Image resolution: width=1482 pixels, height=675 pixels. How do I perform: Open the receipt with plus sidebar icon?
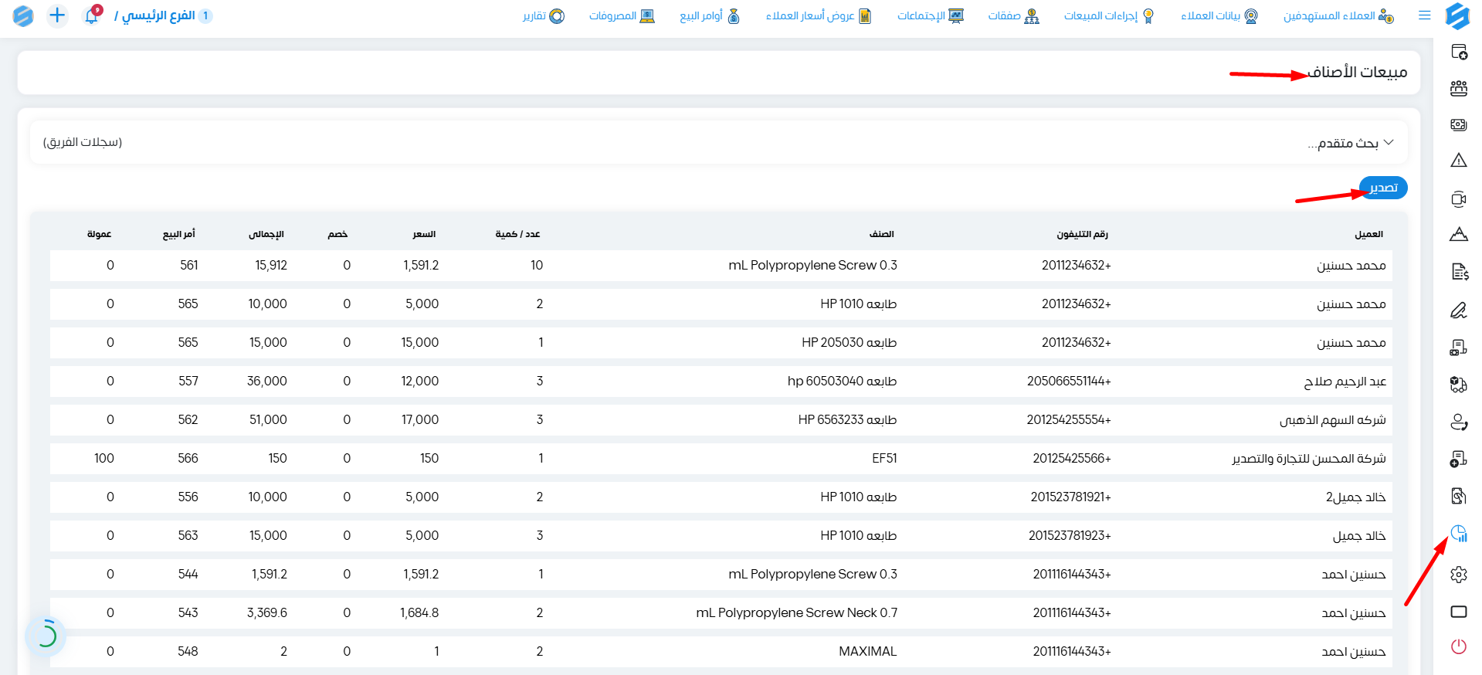click(1459, 460)
